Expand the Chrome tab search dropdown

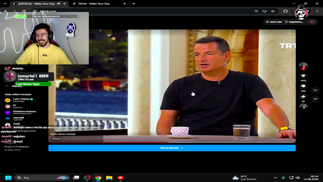(5, 4)
